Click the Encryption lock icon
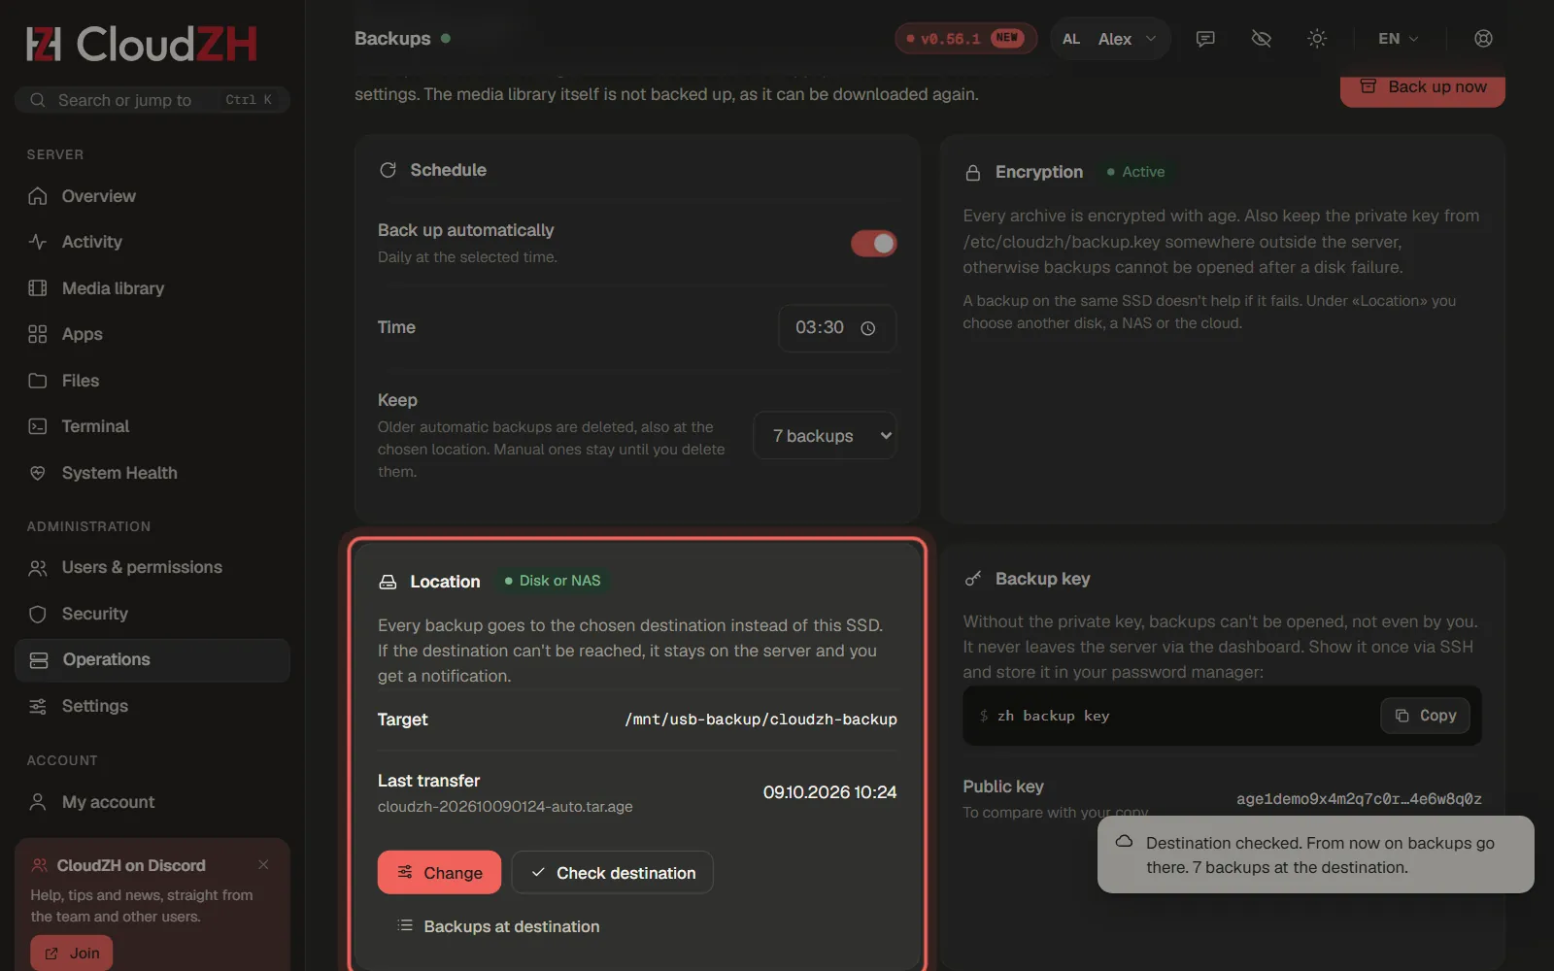The image size is (1554, 971). [972, 173]
